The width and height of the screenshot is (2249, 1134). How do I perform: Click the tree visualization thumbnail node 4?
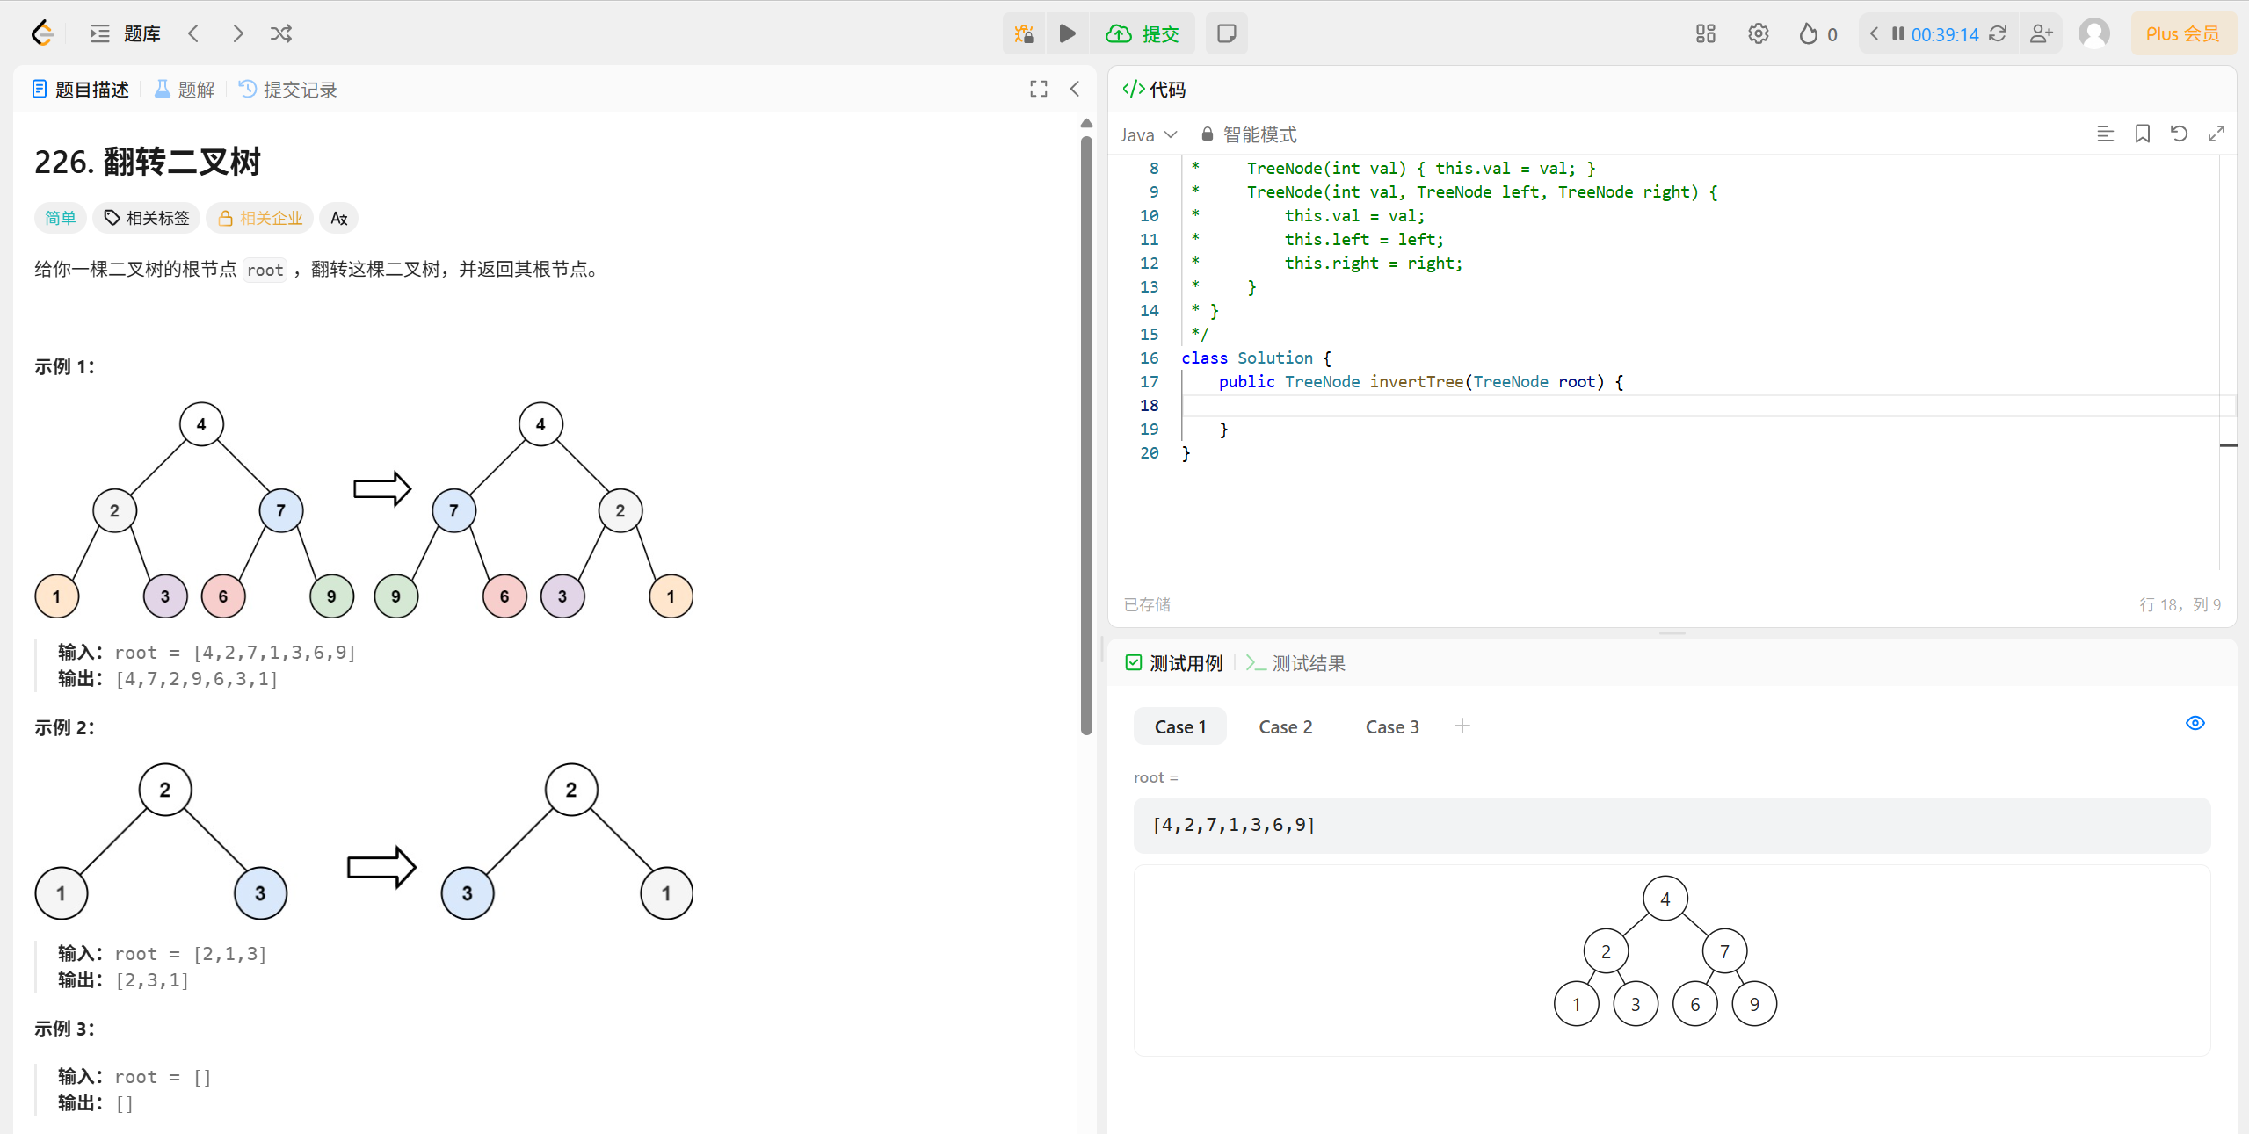click(1665, 899)
